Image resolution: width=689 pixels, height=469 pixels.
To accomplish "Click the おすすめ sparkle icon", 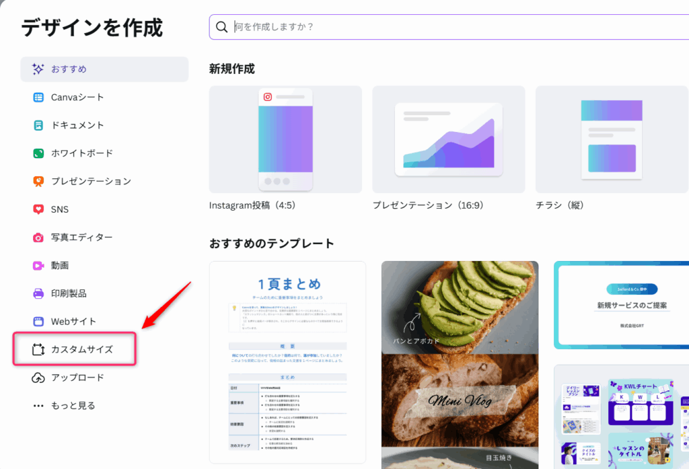I will [x=38, y=69].
